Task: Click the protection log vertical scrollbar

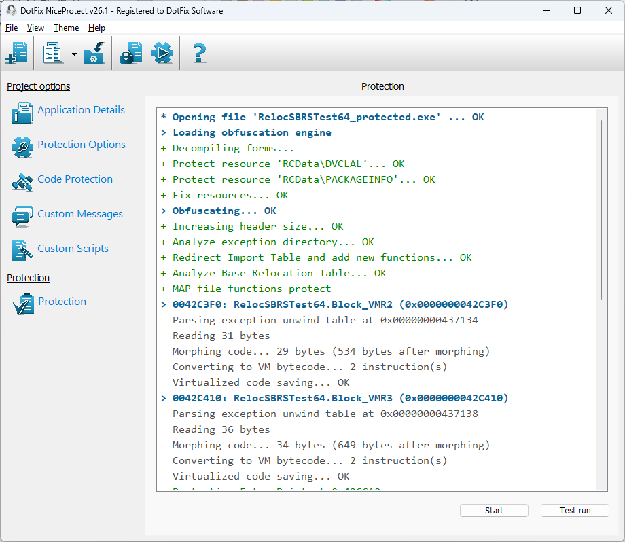Action: pos(601,300)
